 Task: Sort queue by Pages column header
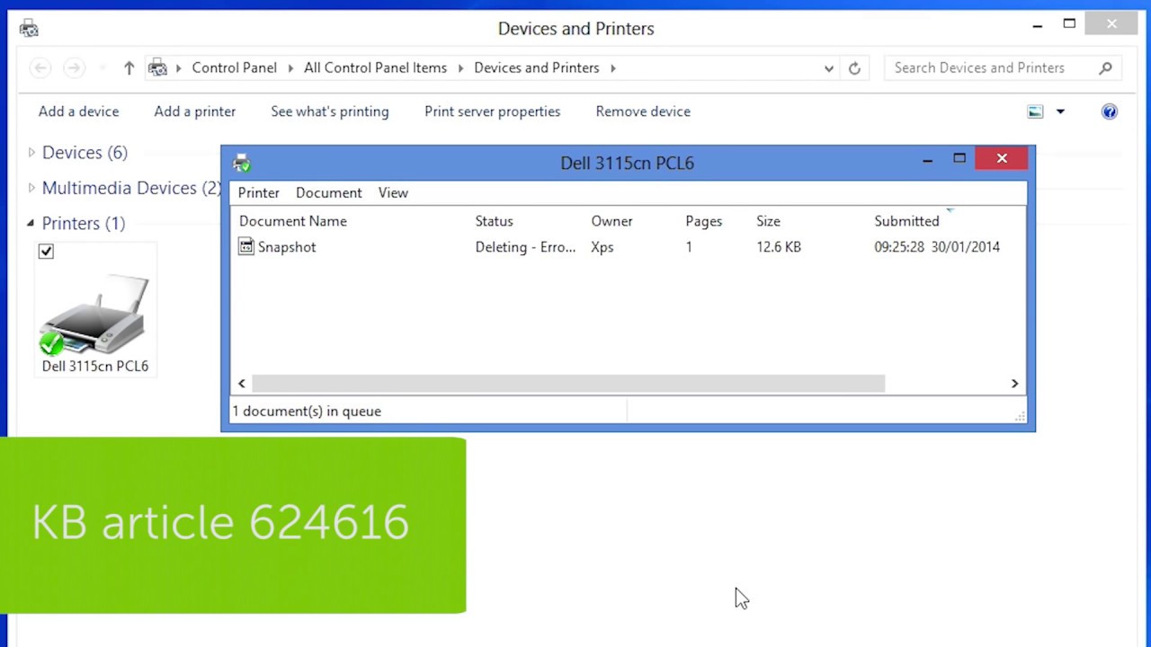[x=703, y=221]
